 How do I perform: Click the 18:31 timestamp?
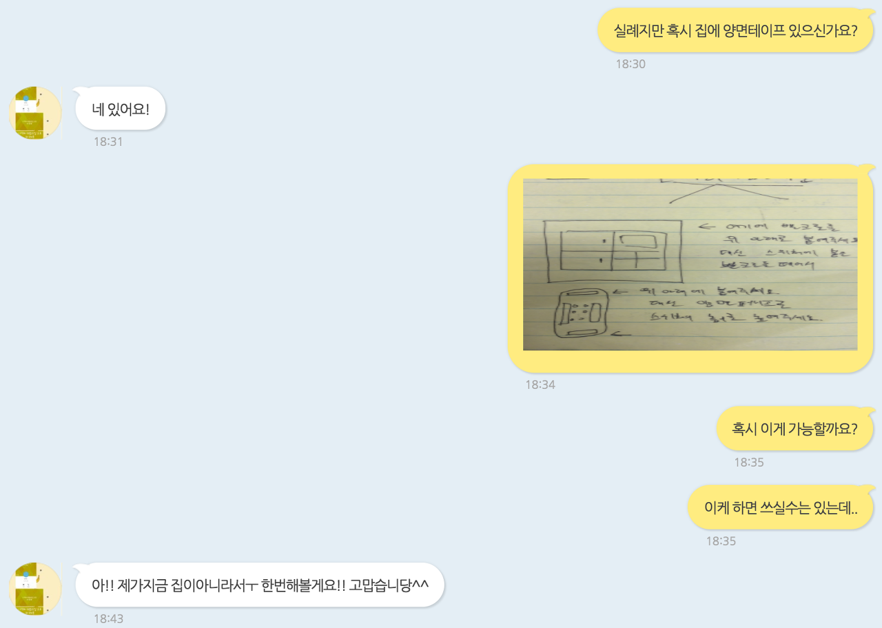click(x=108, y=142)
